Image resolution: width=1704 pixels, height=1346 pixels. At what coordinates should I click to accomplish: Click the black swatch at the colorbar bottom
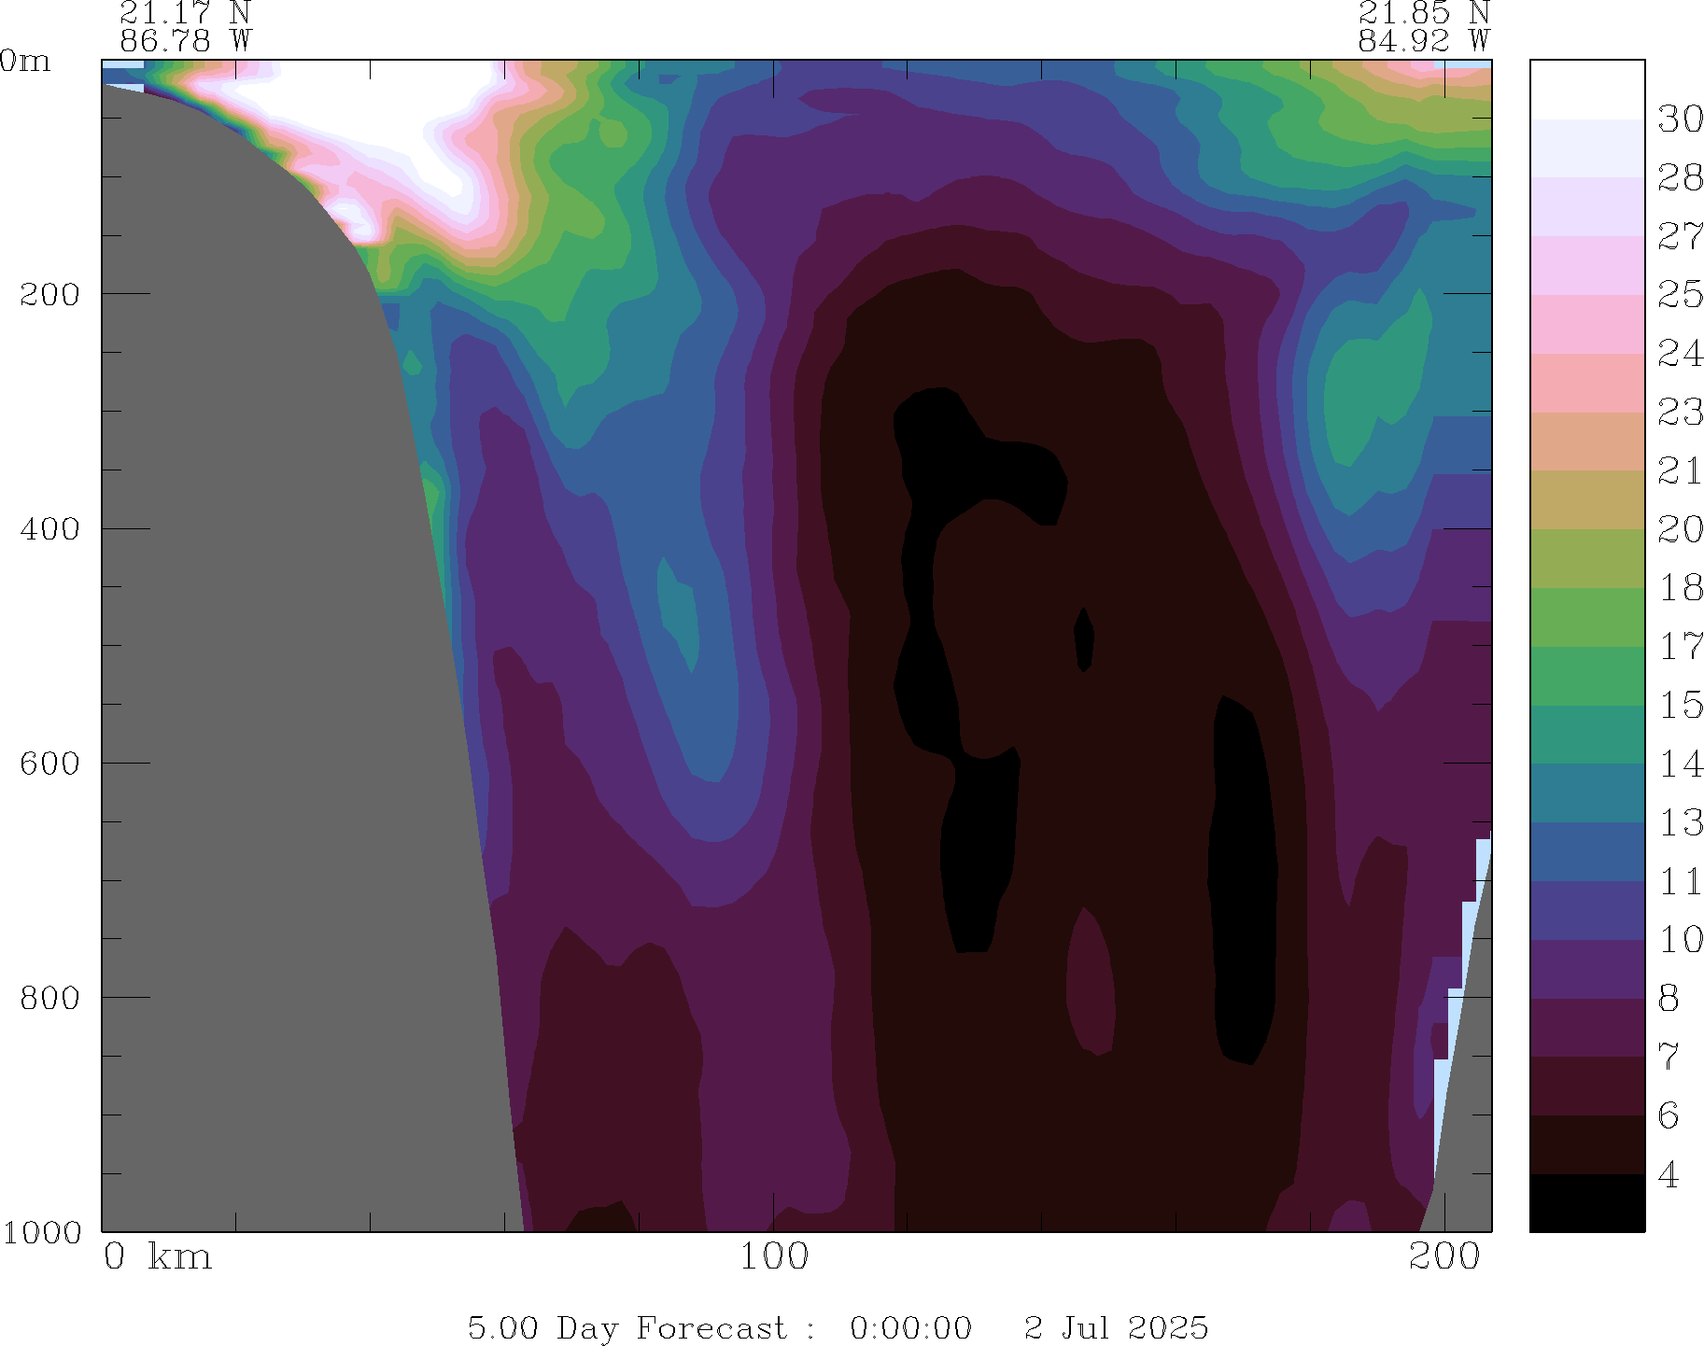(1586, 1202)
